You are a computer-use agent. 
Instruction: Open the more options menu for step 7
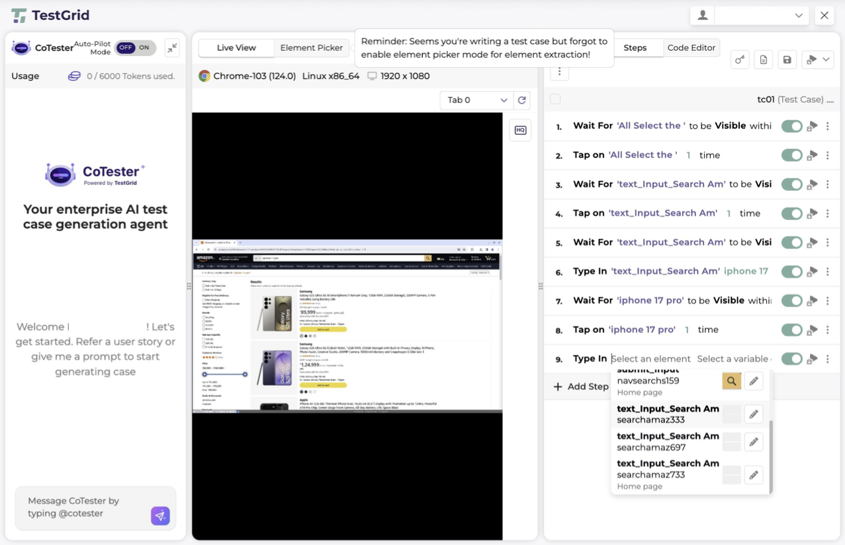point(828,301)
